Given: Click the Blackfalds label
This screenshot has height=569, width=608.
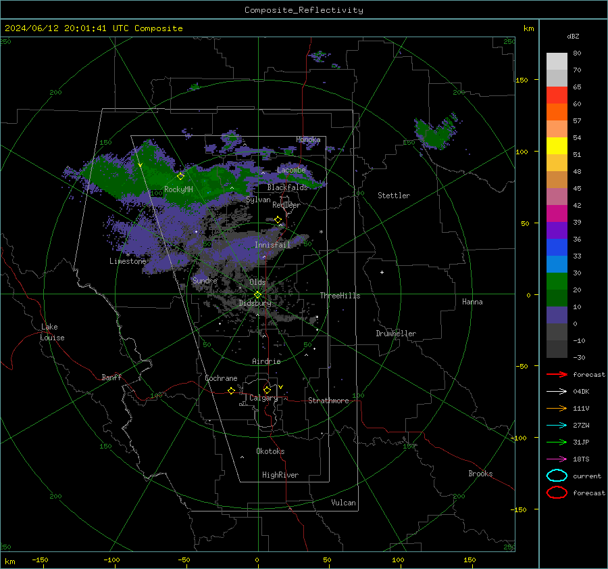Looking at the screenshot, I should coord(287,187).
